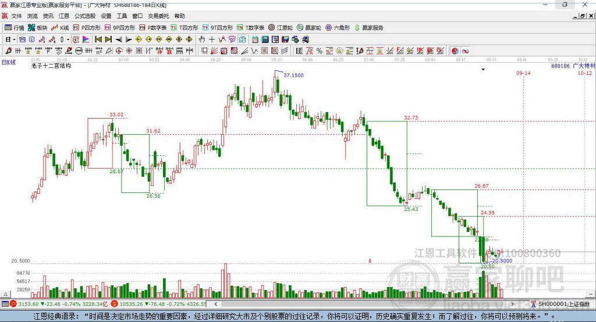Screen dimensions: 596x322
Task: Toggle the highlighted green tree icon
Action: click(x=242, y=40)
